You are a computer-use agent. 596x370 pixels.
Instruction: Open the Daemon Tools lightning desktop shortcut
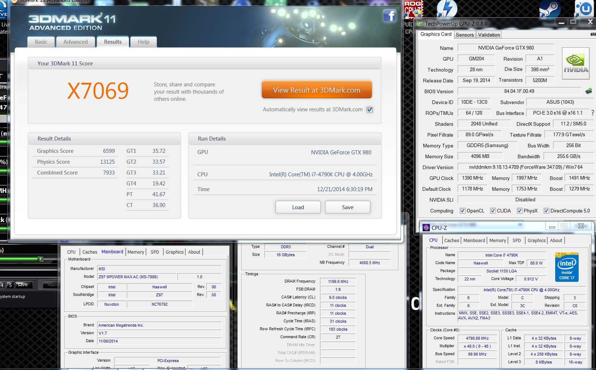pos(447,9)
